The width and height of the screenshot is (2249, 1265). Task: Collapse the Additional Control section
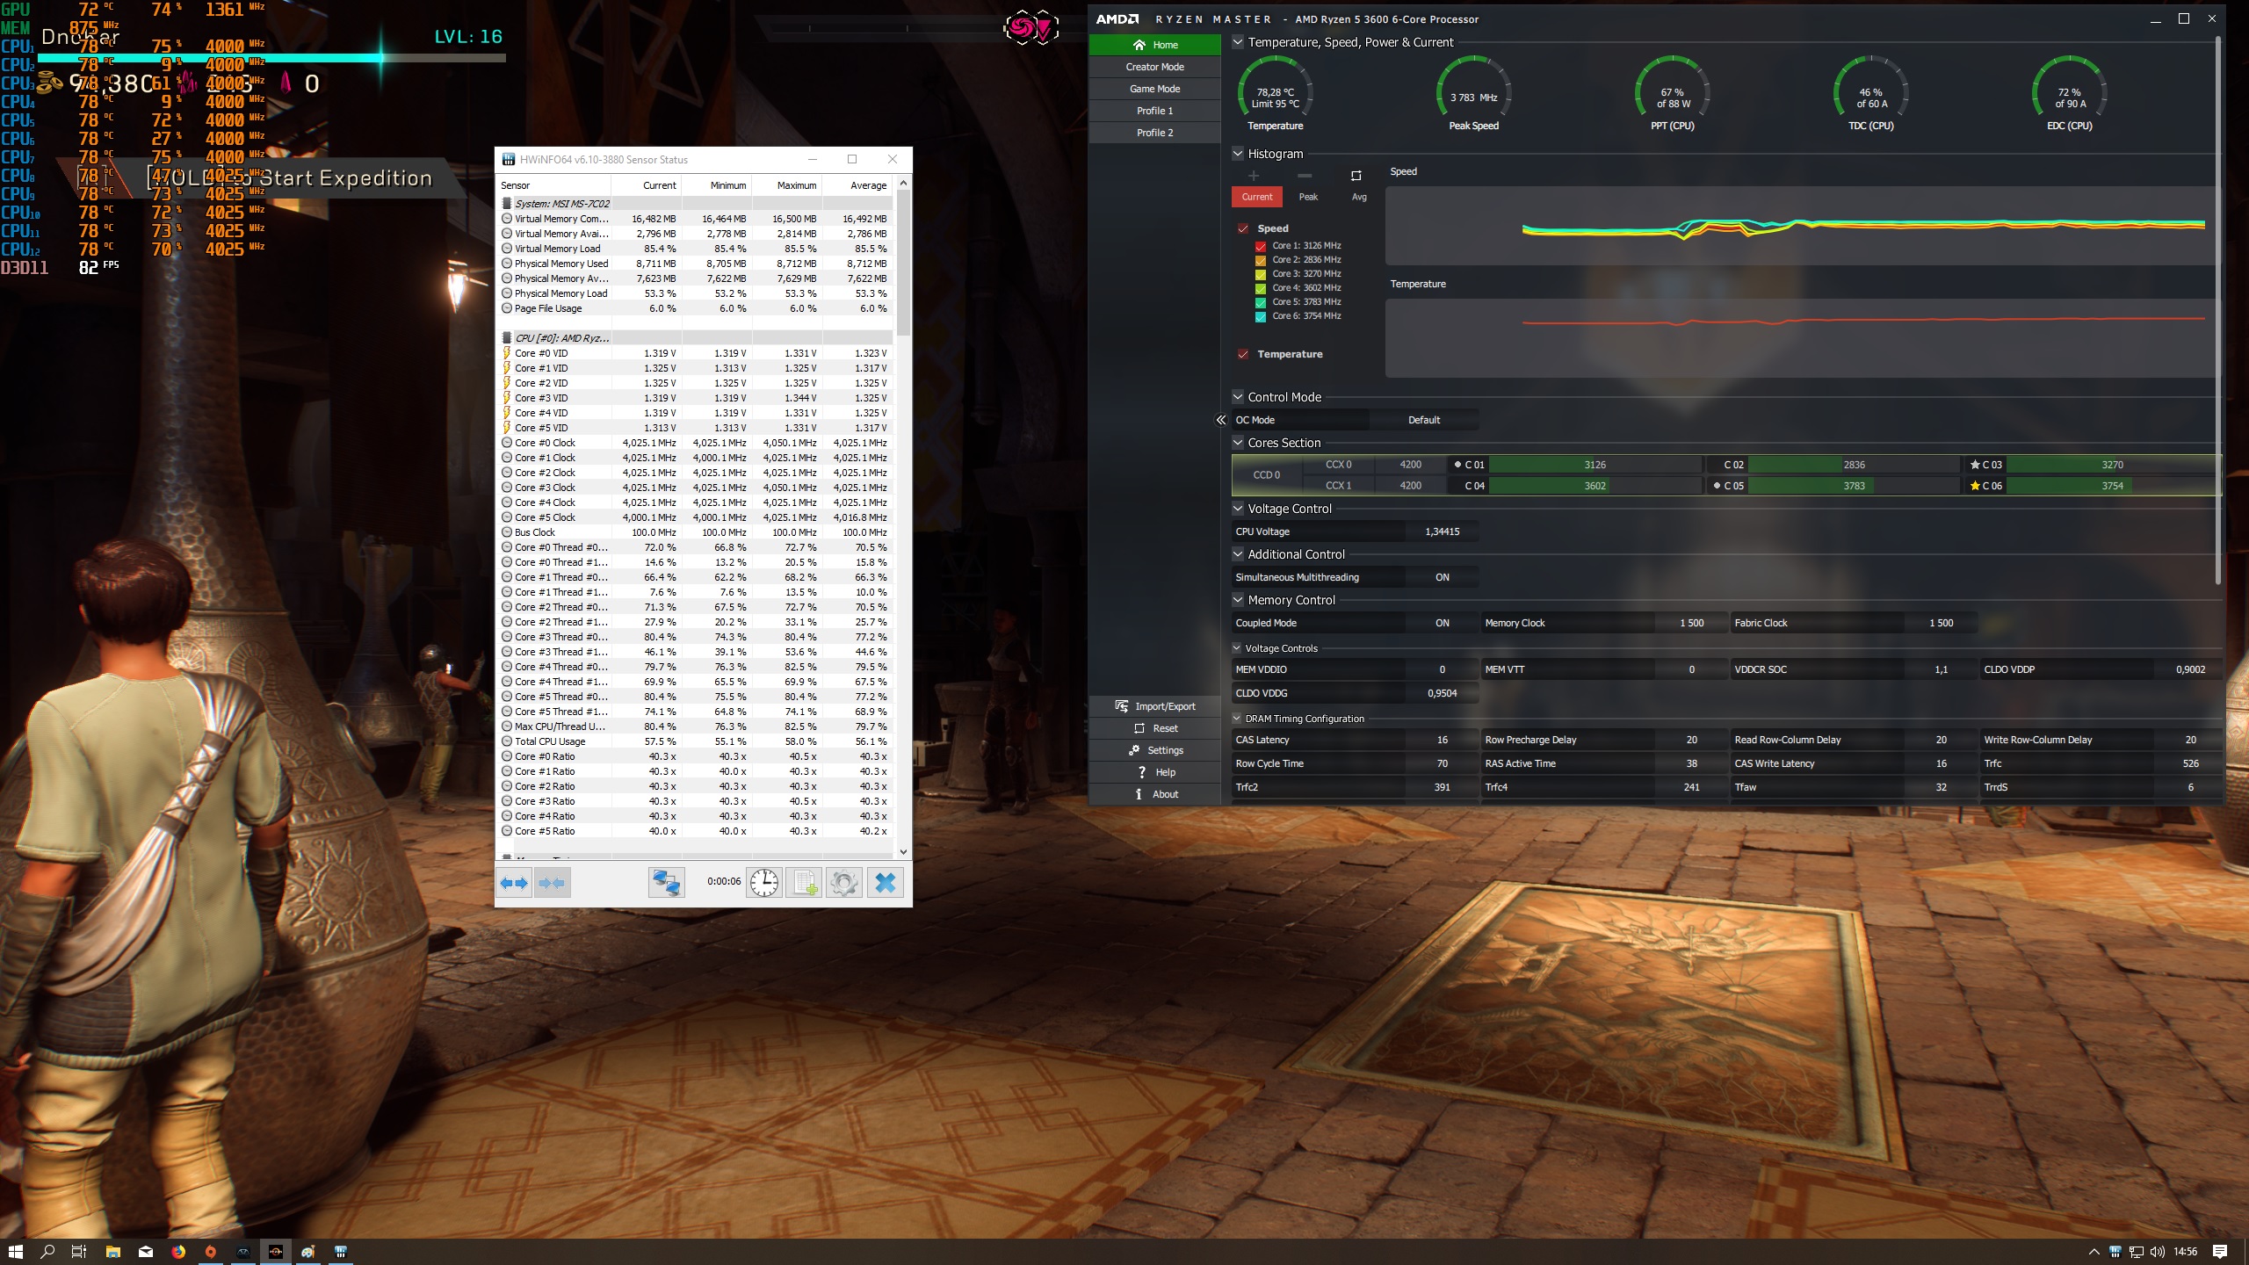[1238, 553]
